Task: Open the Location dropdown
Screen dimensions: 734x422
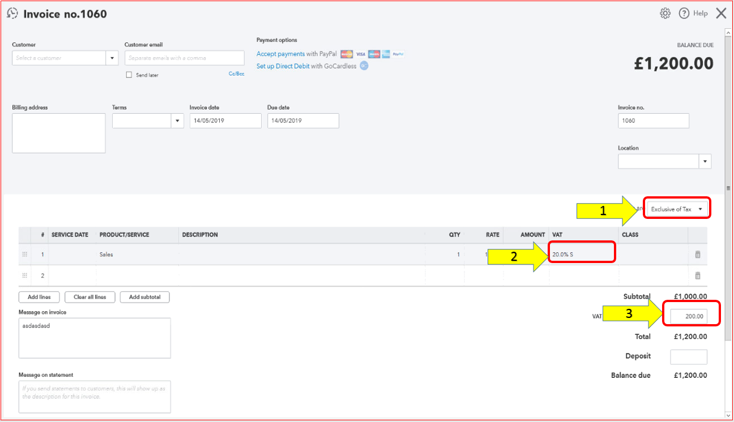Action: [x=705, y=161]
